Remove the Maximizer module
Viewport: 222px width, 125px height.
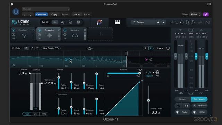coord(85,30)
